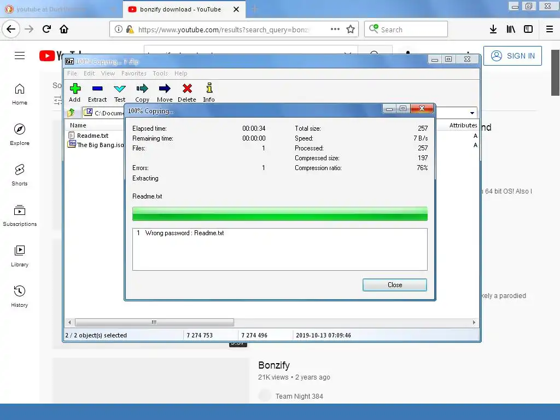Switch to the youtube DuckDuckGo tab
This screenshot has height=420, width=560.
52,9
